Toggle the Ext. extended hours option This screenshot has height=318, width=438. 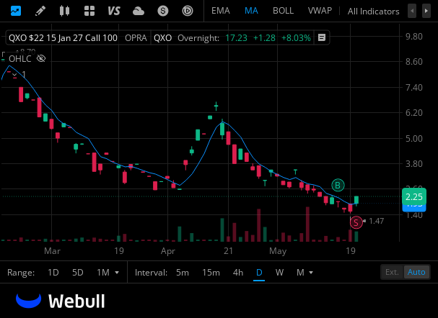393,272
